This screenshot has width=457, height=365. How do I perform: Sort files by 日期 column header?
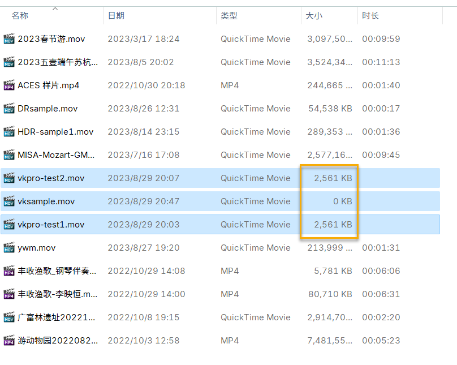pos(116,16)
